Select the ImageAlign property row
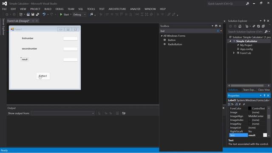The width and height of the screenshot is (272, 153). 248,116
